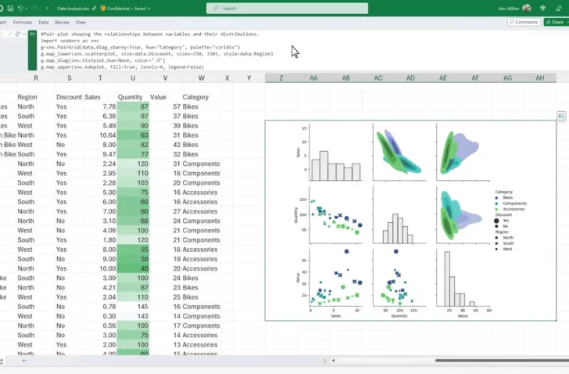Open the undo history dropdown arrow
The height and width of the screenshot is (374, 569).
point(26,9)
